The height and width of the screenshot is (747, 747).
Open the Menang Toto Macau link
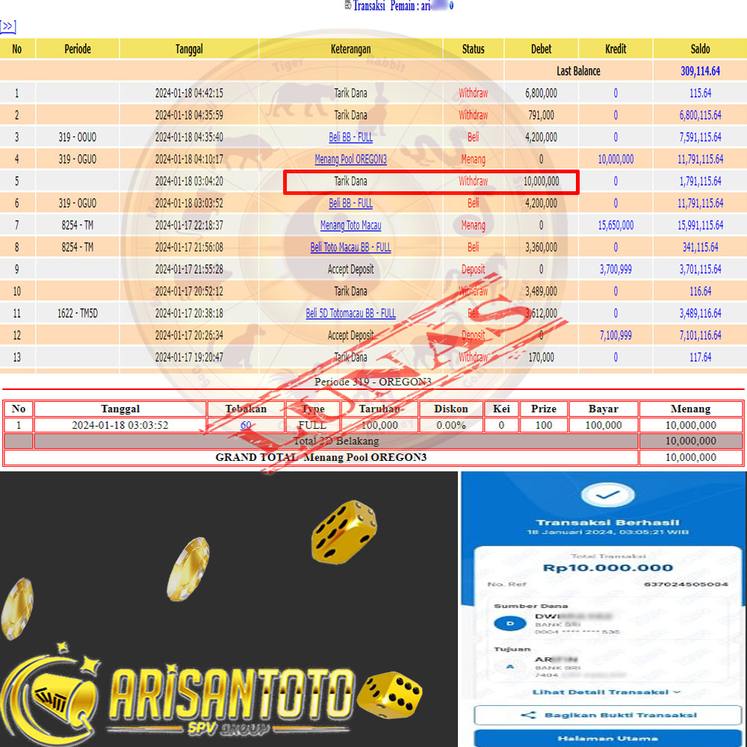(x=350, y=225)
